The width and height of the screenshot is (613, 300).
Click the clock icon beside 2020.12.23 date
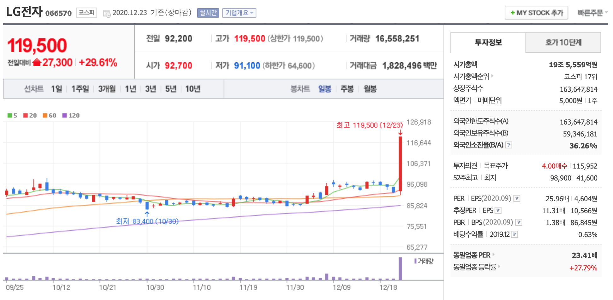coord(107,14)
